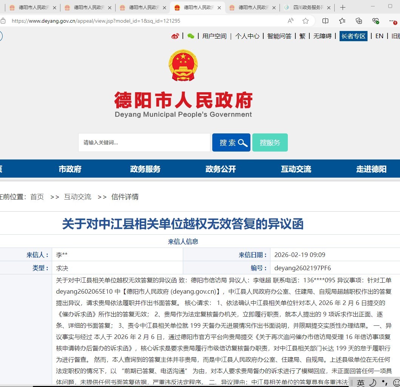400x387 pixels.
Task: Open the 政务服务 navigation menu
Action: (x=145, y=169)
